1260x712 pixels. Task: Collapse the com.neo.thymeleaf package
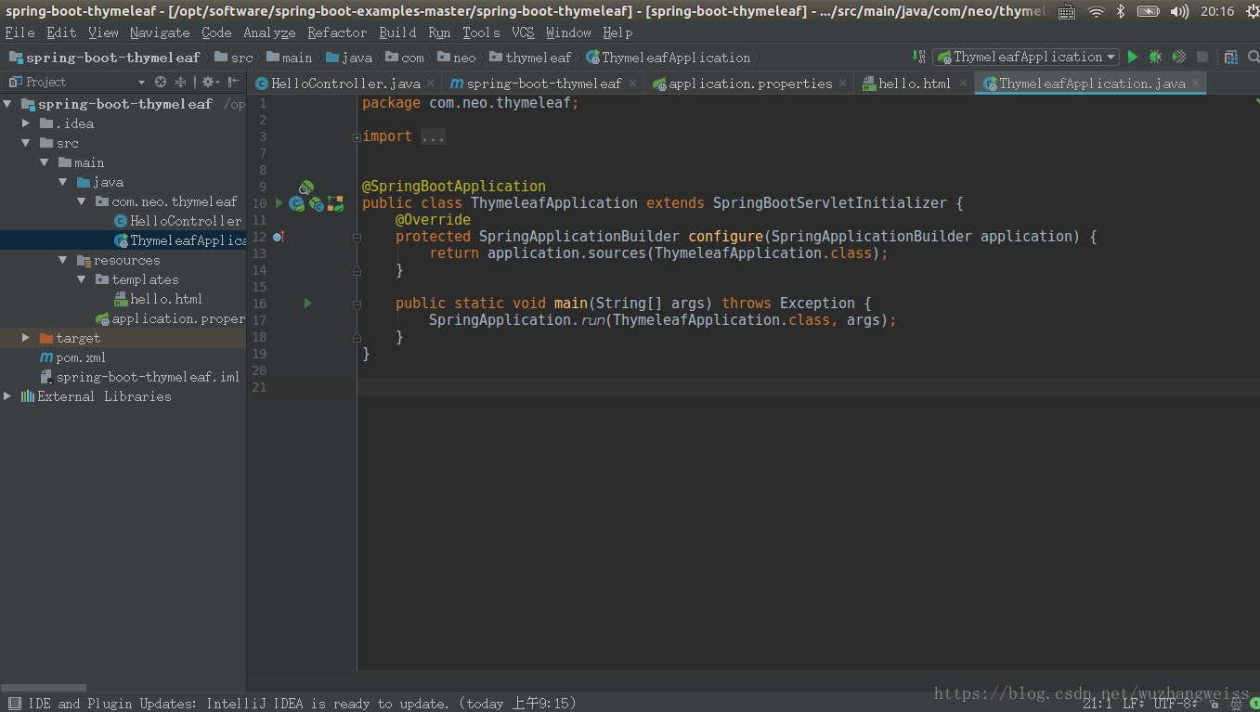pyautogui.click(x=82, y=201)
